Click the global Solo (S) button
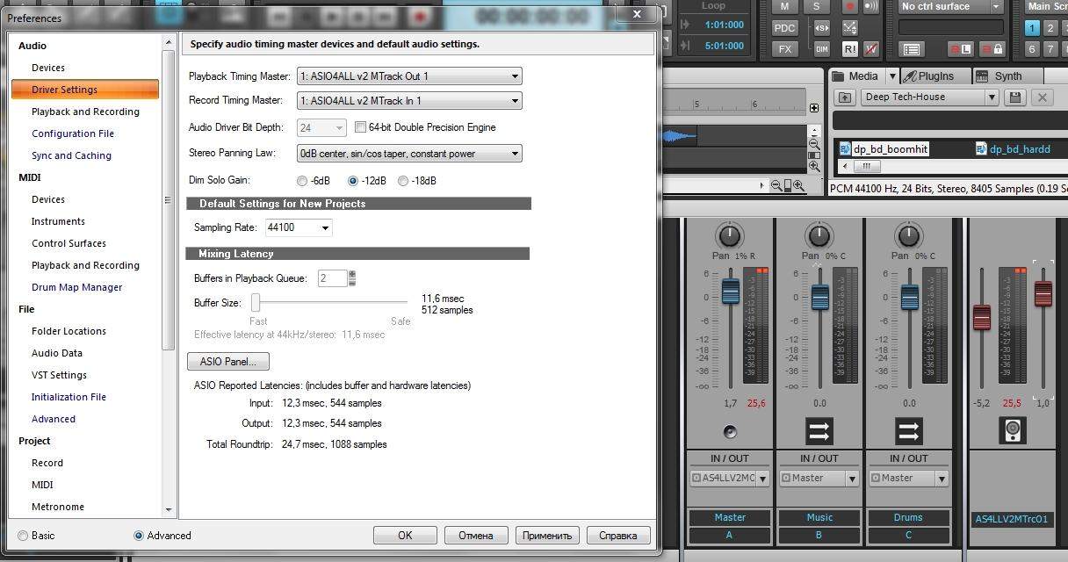This screenshot has width=1068, height=562. pyautogui.click(x=817, y=7)
